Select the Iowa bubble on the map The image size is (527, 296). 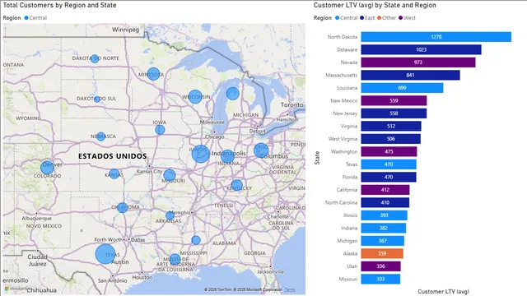pos(160,130)
